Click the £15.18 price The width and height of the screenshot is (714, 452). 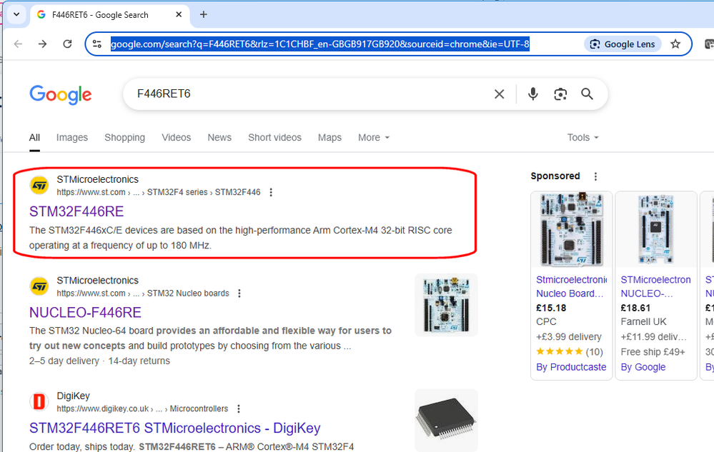[551, 308]
